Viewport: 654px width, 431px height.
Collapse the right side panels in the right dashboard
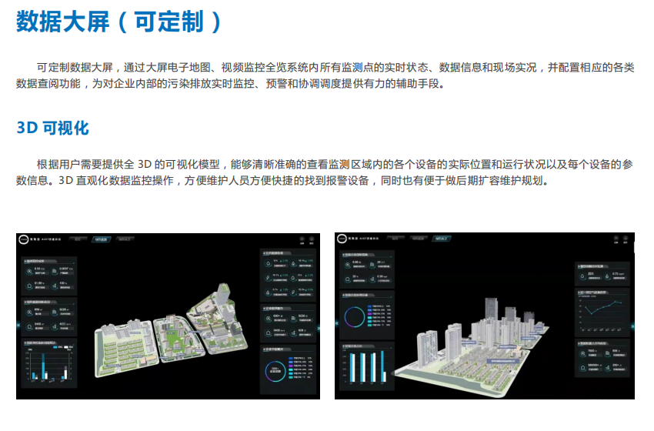click(632, 326)
